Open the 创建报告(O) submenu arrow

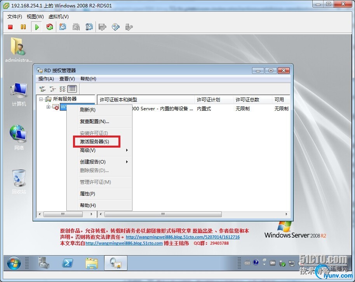(127, 162)
